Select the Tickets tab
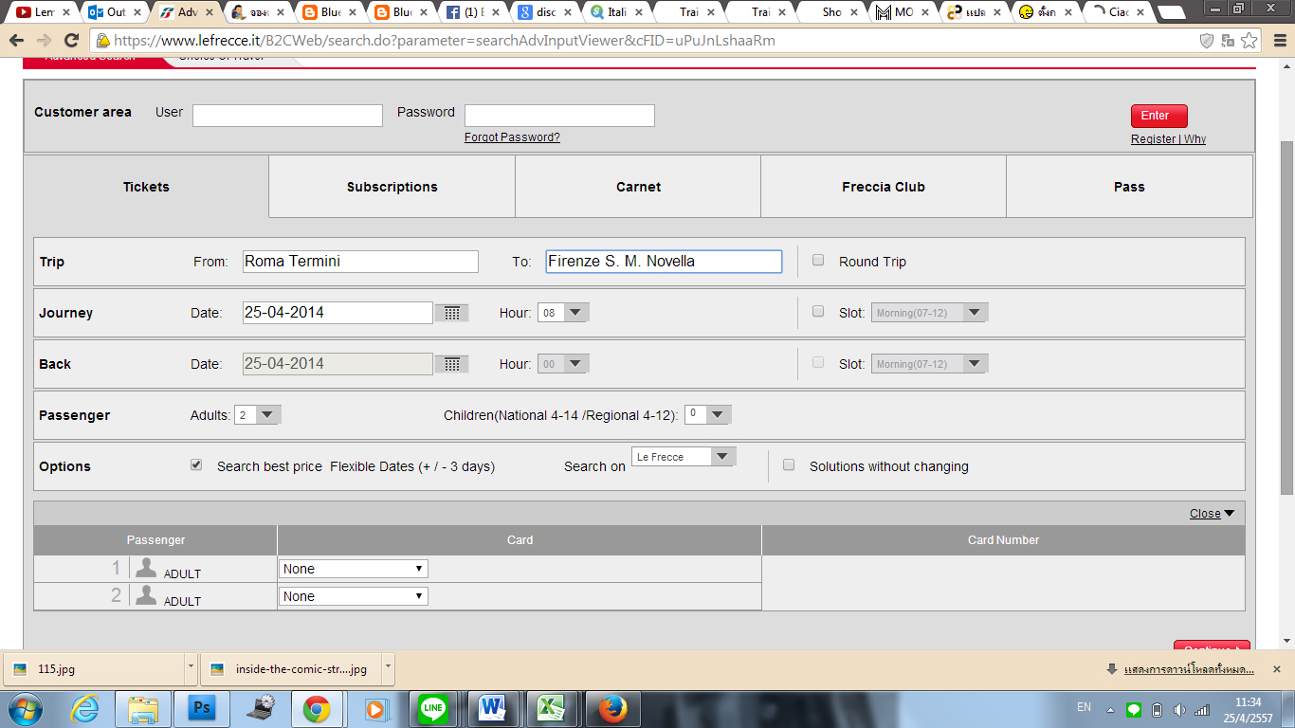1295x728 pixels. click(146, 187)
